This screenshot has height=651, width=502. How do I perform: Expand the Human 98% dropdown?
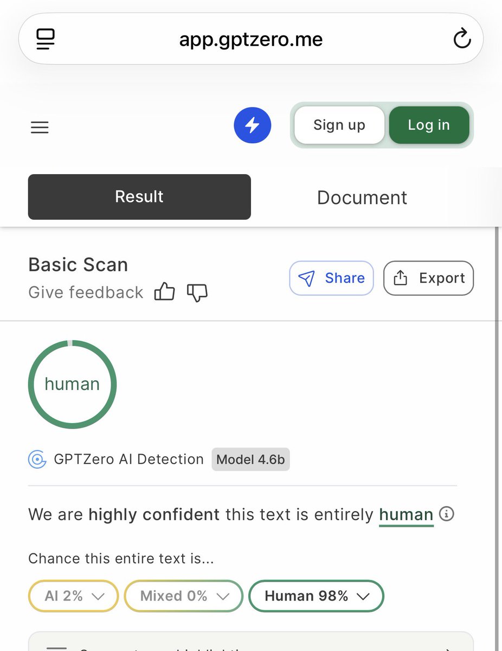coord(316,596)
